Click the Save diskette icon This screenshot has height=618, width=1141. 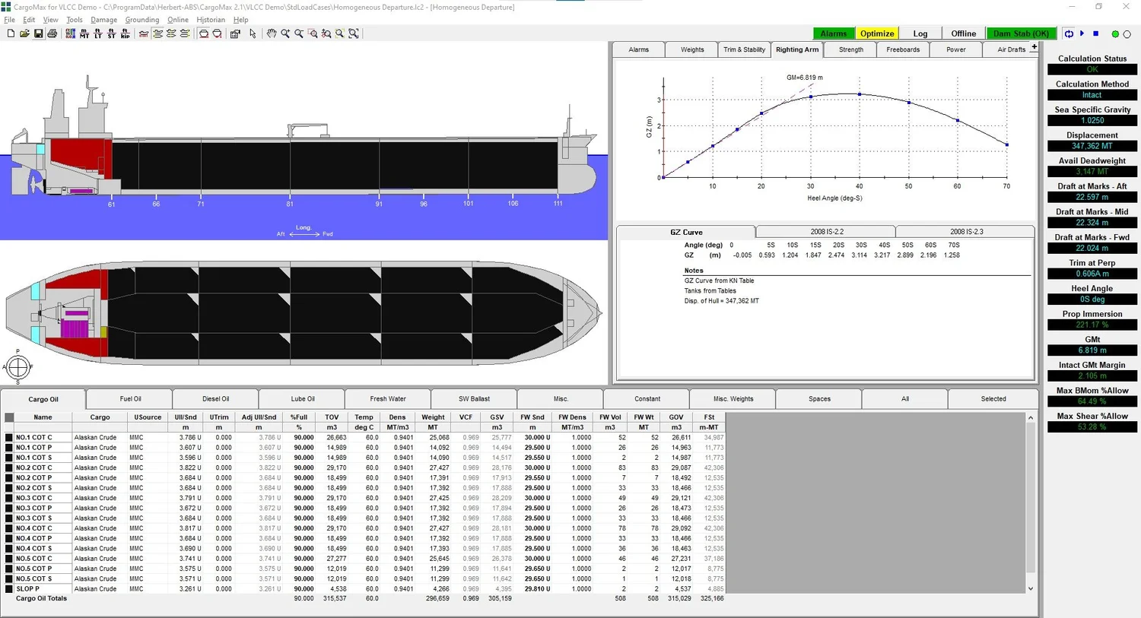38,33
